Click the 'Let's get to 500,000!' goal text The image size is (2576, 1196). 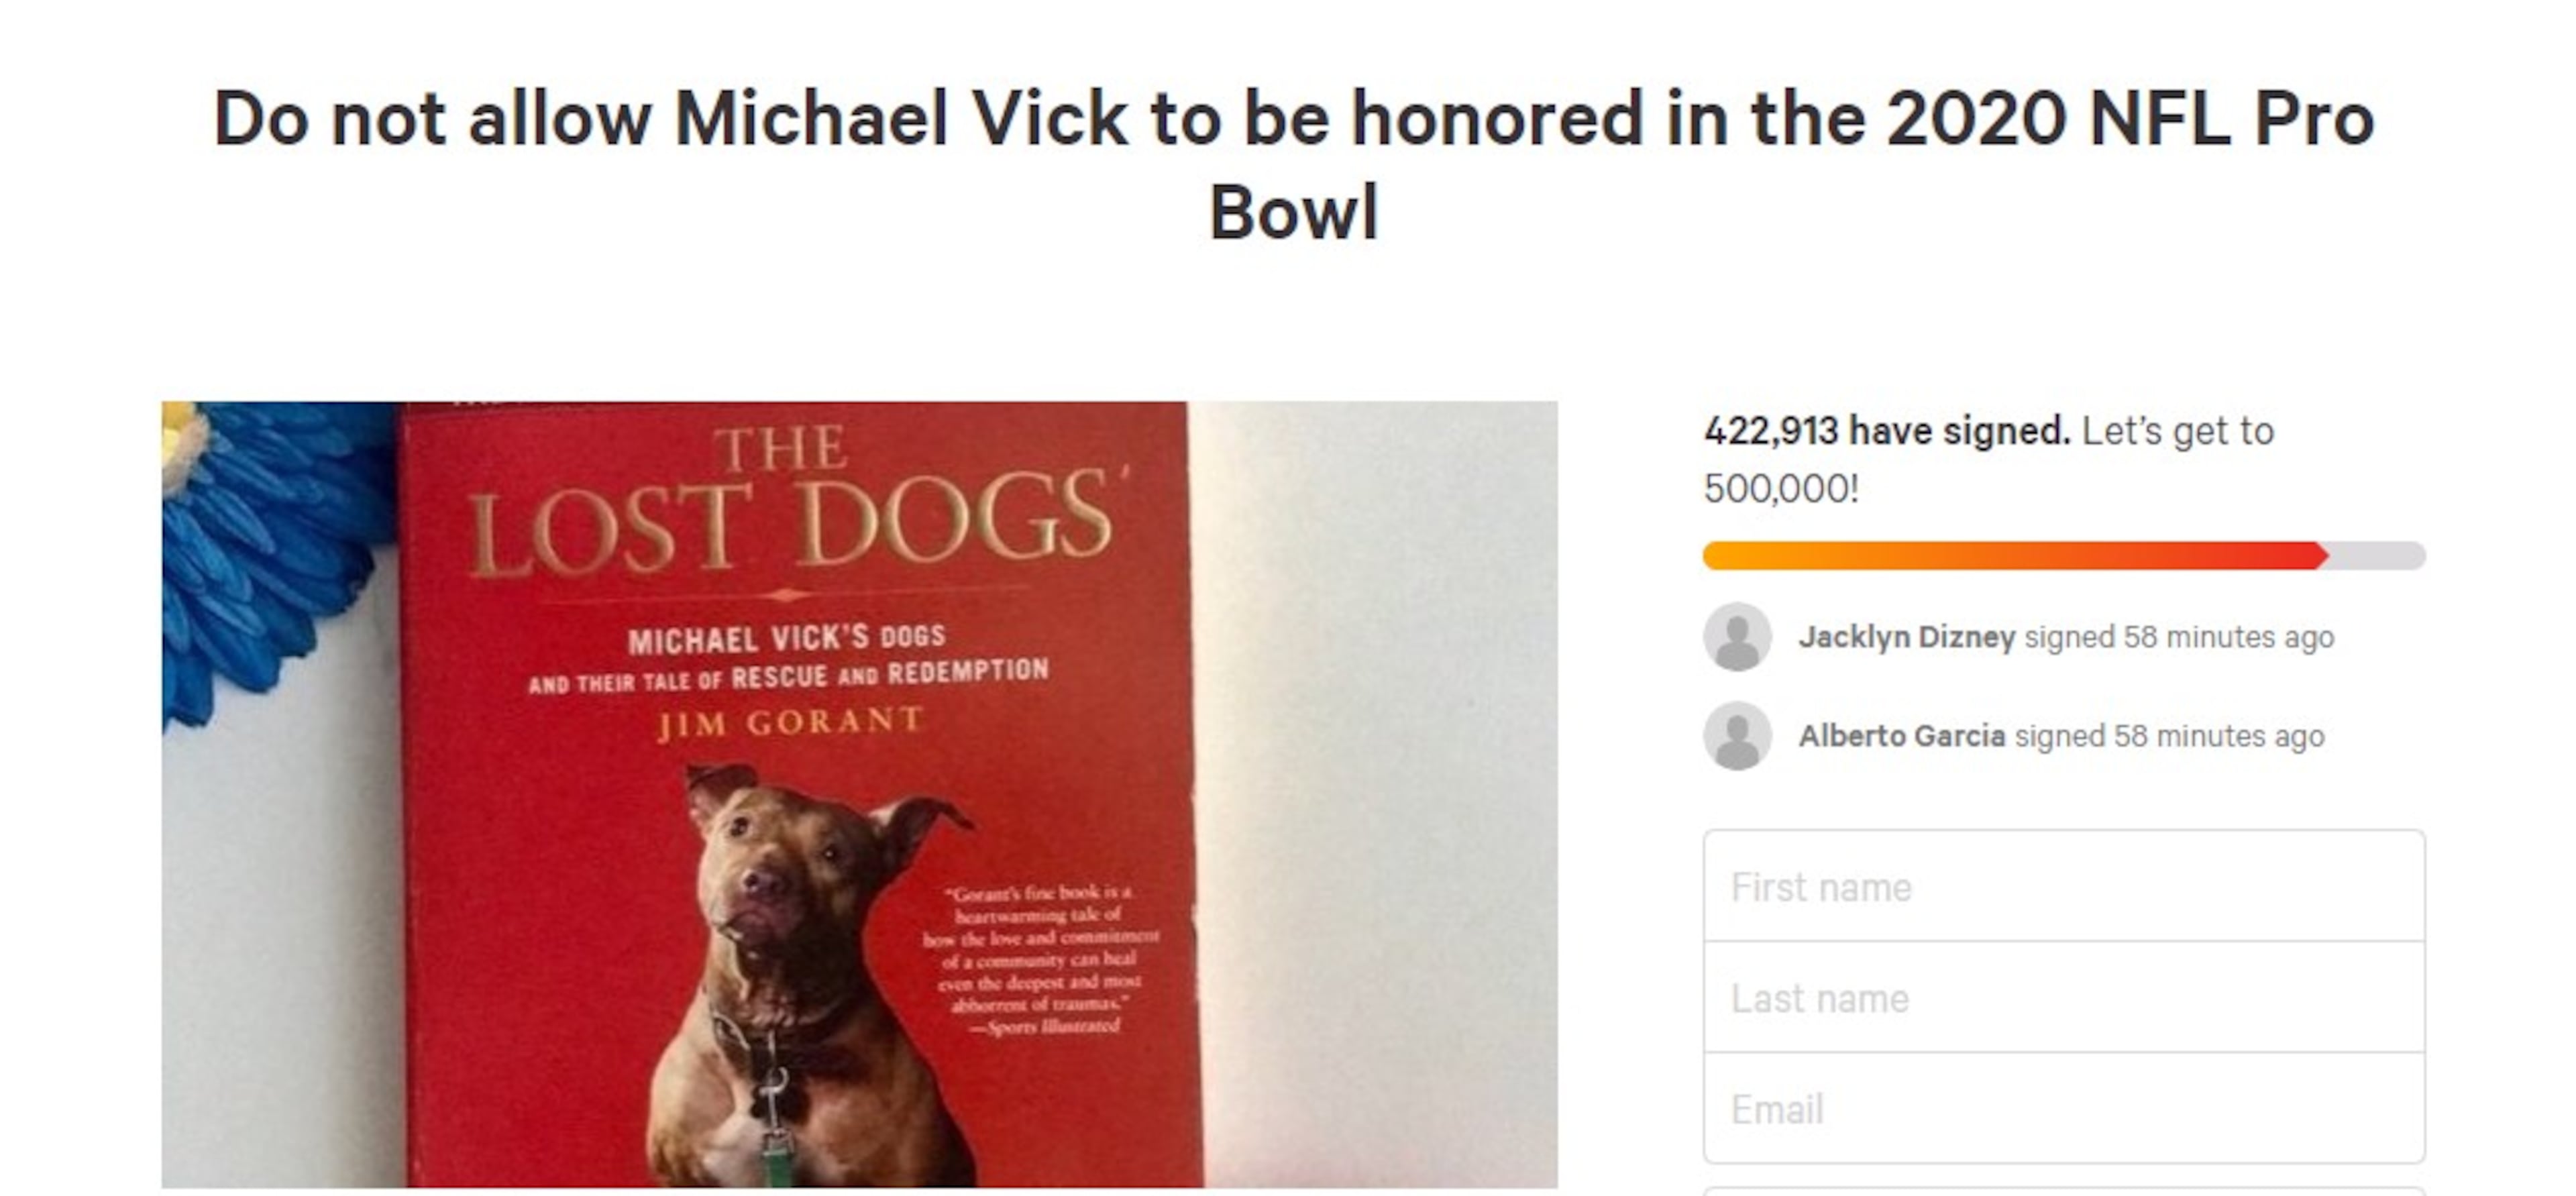click(x=2177, y=432)
